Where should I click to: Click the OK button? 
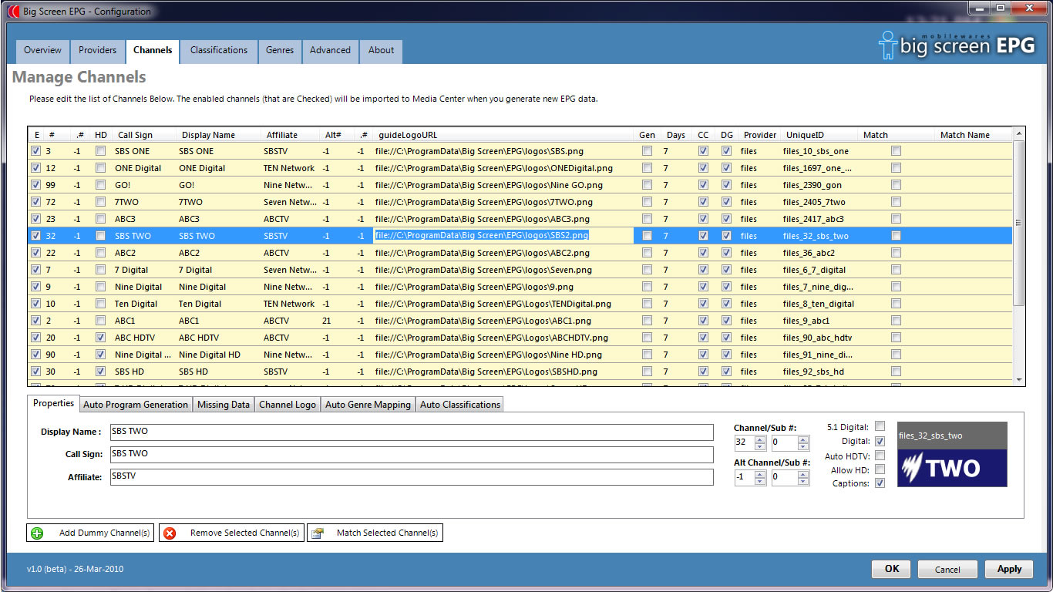point(891,569)
